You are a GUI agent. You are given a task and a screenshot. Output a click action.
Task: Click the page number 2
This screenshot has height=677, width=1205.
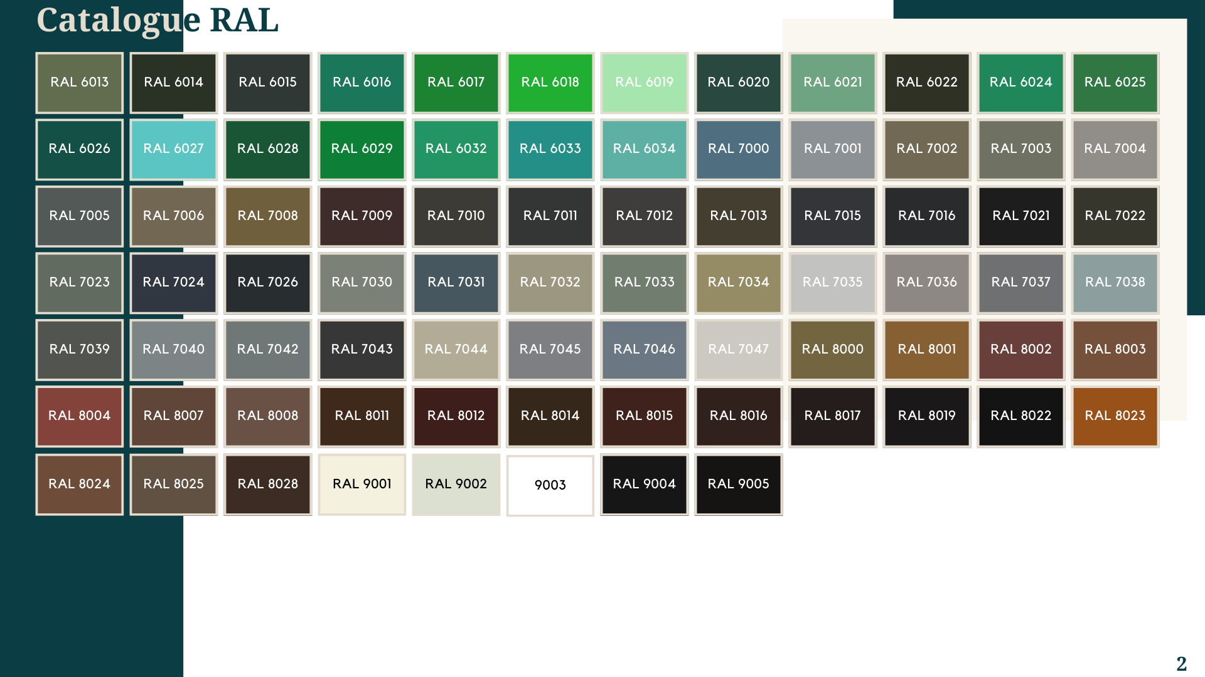coord(1181,664)
